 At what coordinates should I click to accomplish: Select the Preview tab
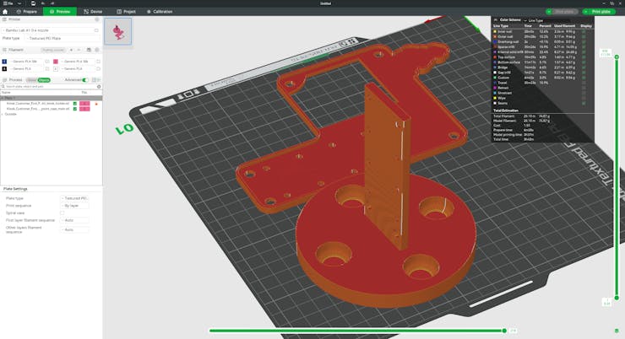click(x=60, y=12)
